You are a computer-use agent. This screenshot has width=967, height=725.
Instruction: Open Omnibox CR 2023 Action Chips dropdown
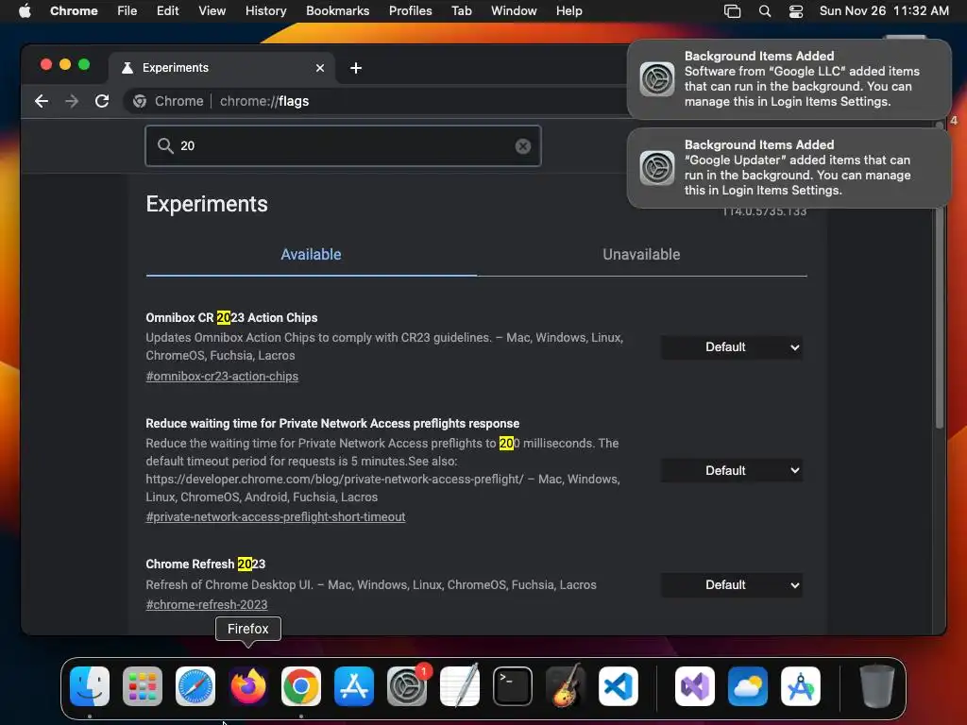point(732,347)
